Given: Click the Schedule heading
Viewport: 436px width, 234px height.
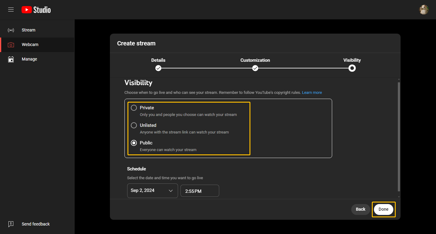Looking at the screenshot, I should pyautogui.click(x=137, y=169).
